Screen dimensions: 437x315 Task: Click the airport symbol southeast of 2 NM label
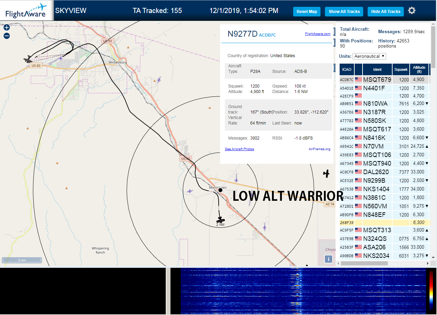pos(264,226)
